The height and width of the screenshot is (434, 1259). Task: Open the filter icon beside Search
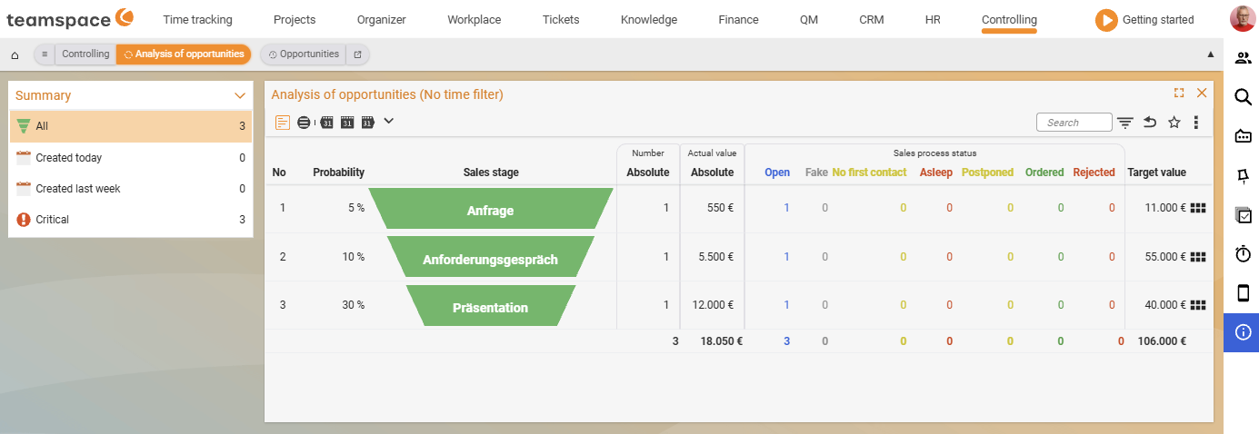1125,123
